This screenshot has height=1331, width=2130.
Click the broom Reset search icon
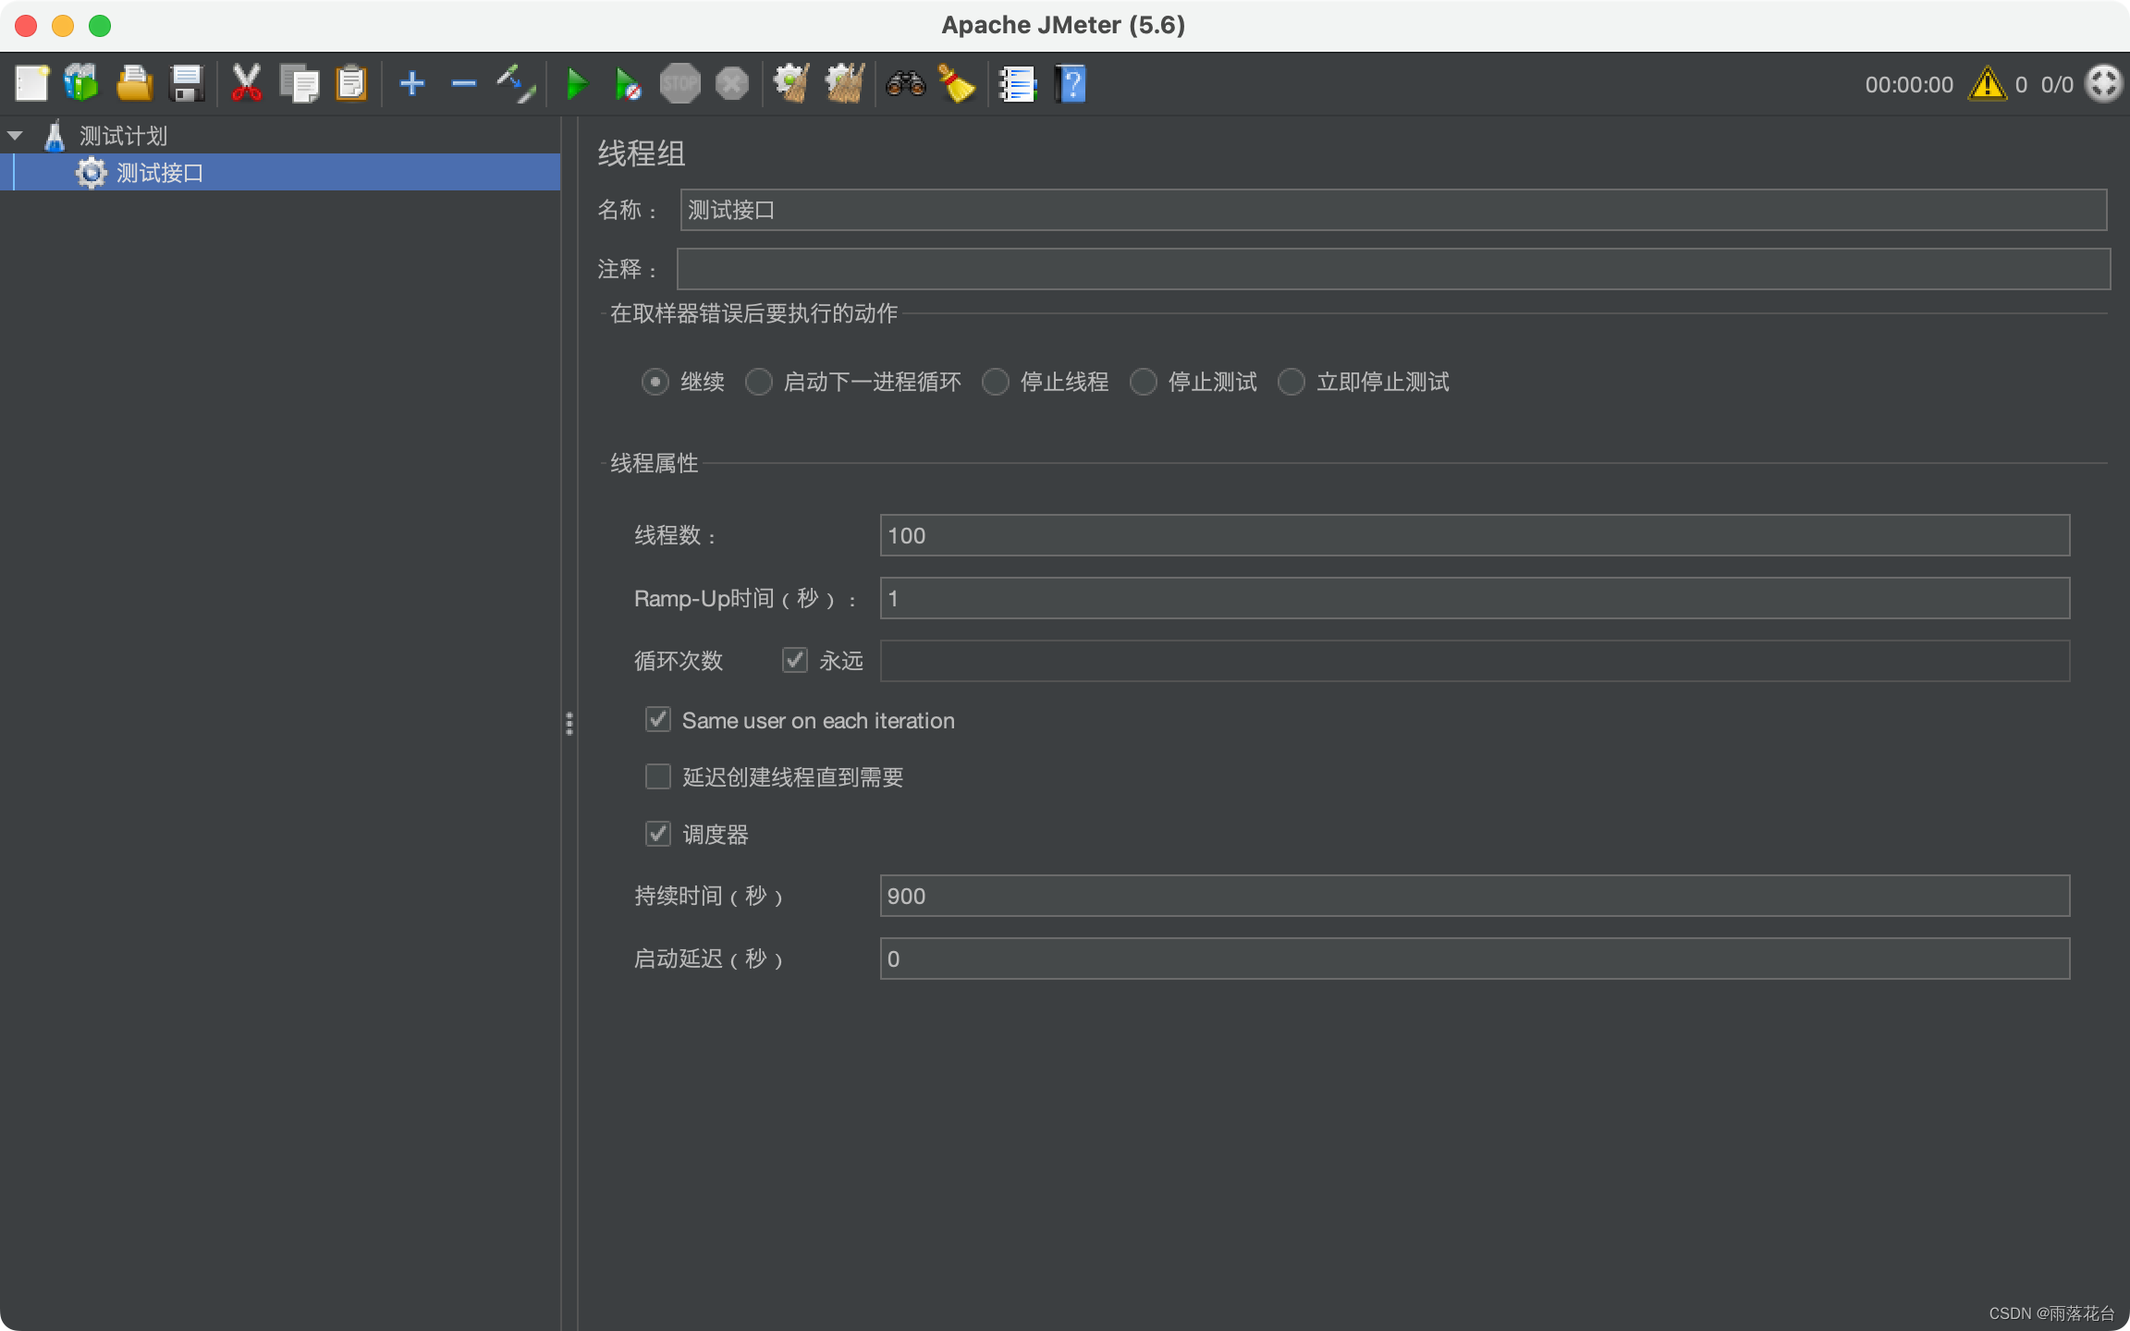tap(957, 84)
